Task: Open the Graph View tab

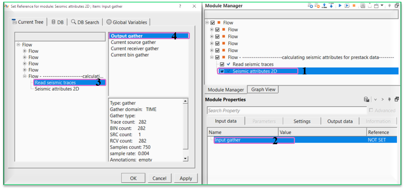Action: 263,90
